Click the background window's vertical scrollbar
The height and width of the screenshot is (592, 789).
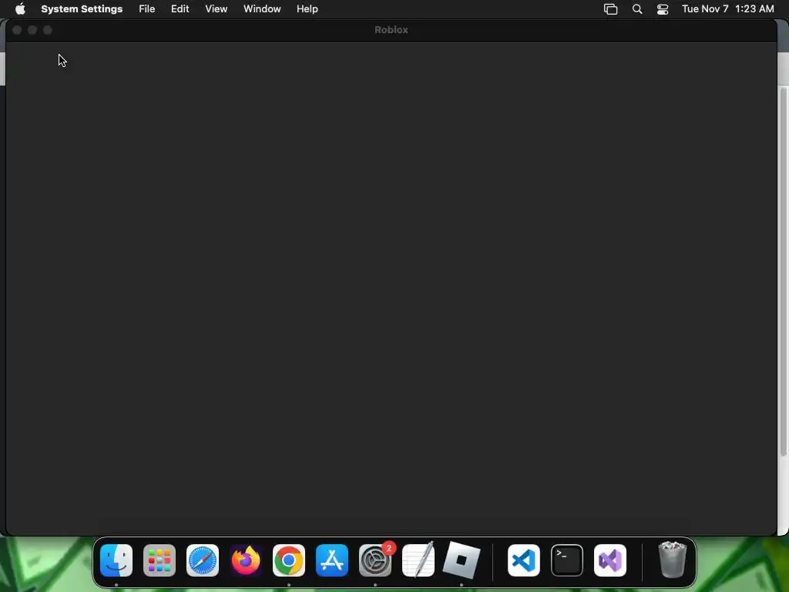[783, 272]
